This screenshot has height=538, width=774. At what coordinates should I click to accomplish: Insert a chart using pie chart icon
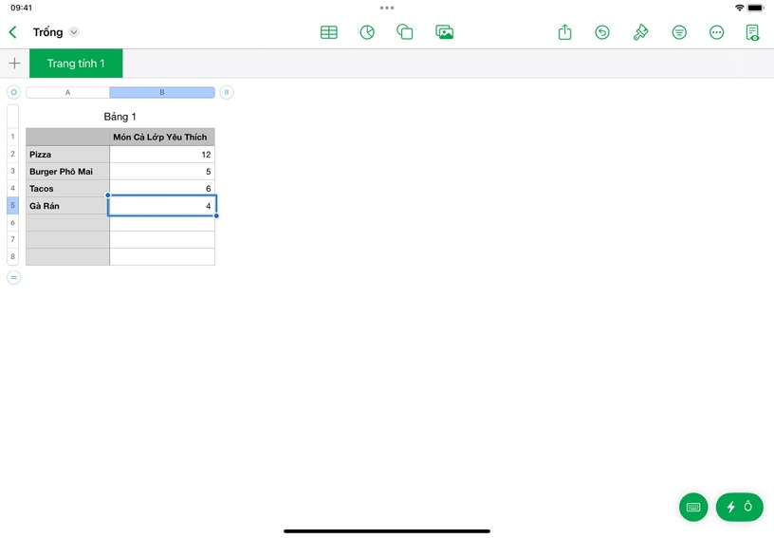click(x=367, y=32)
